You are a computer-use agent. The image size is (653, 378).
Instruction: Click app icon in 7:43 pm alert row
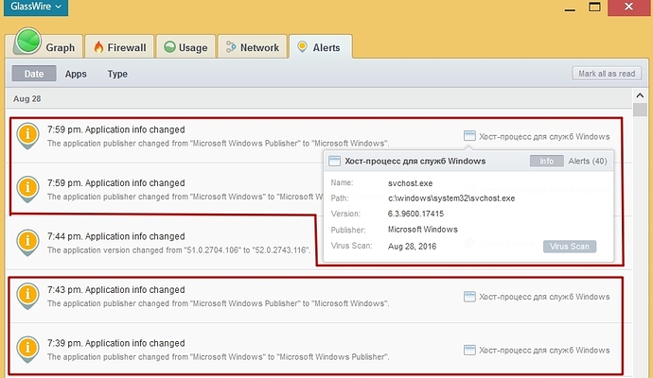[469, 296]
